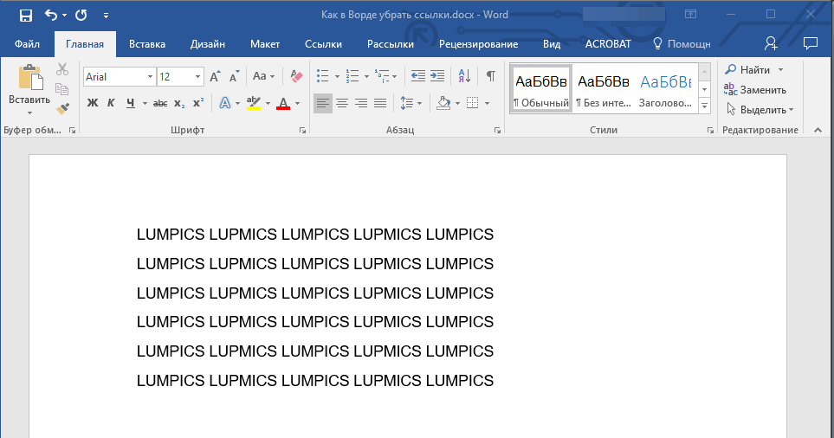Apply center alignment to text
The height and width of the screenshot is (438, 834).
[x=342, y=104]
